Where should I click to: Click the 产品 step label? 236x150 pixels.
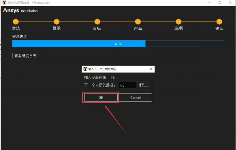138,28
